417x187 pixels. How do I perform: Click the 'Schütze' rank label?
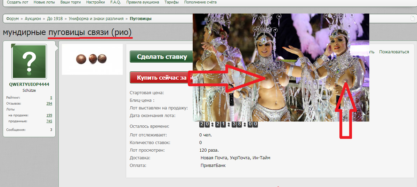click(x=29, y=90)
